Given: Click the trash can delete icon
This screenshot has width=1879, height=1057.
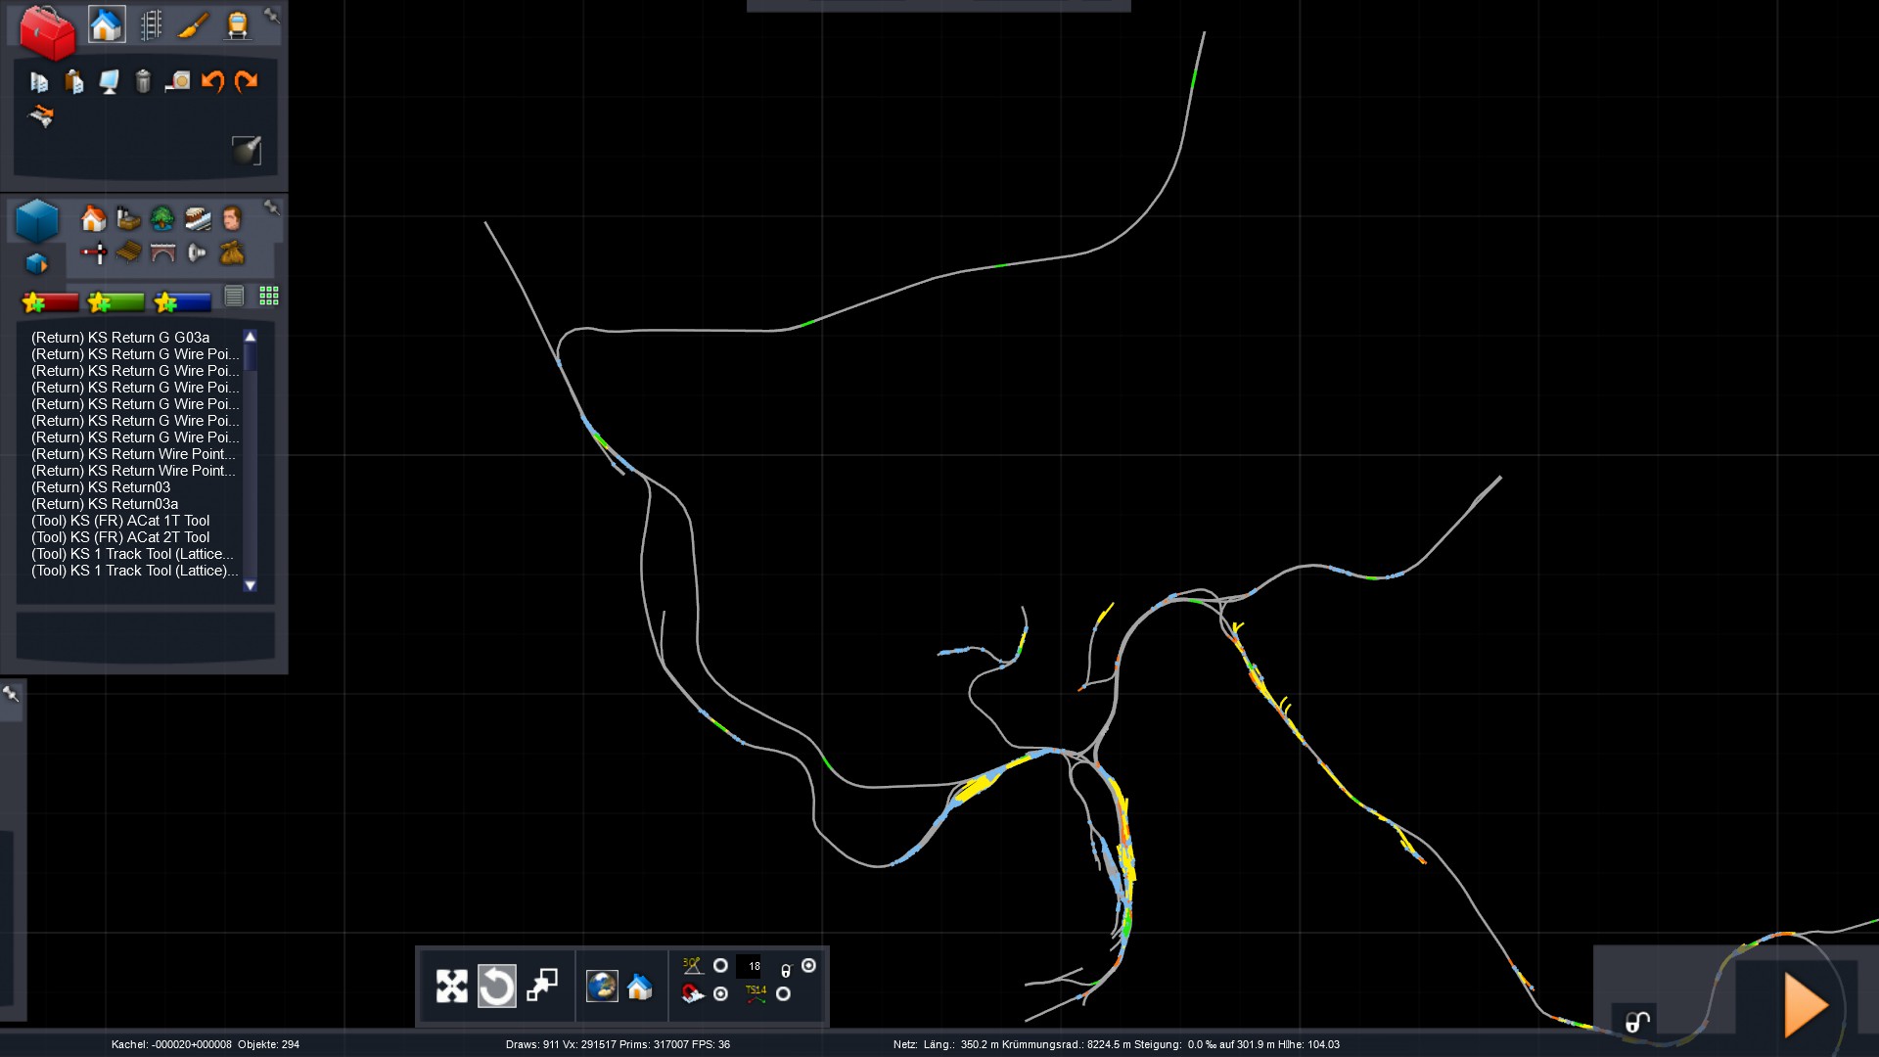Looking at the screenshot, I should click(143, 81).
